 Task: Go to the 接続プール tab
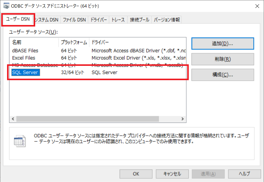[x=139, y=20]
